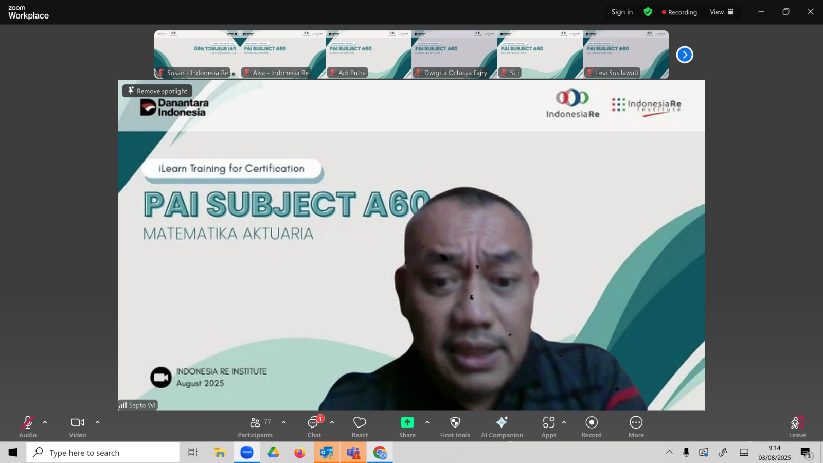Image resolution: width=823 pixels, height=463 pixels.
Task: Click the Remove spotlight button
Action: [157, 91]
